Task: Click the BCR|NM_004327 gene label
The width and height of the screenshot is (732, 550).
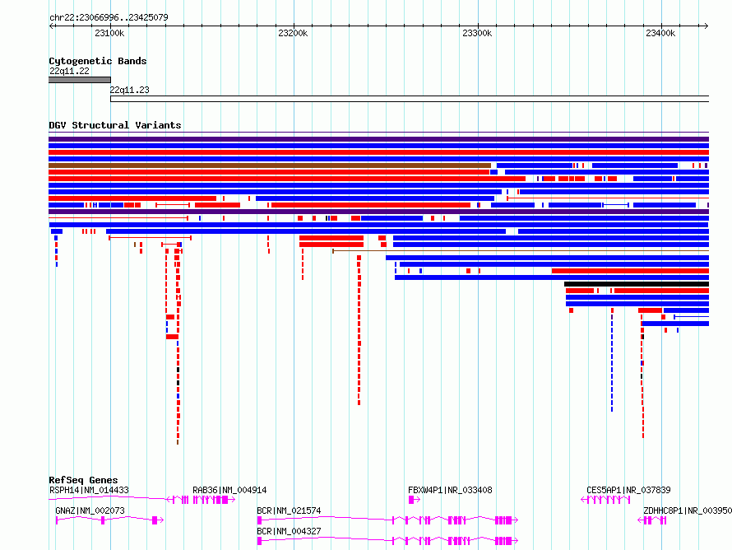Action: pos(289,531)
